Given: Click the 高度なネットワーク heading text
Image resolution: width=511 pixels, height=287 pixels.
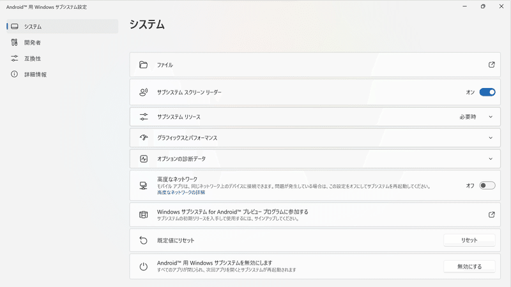Looking at the screenshot, I should (x=178, y=179).
